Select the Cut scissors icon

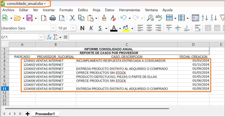pyautogui.click(x=72, y=18)
